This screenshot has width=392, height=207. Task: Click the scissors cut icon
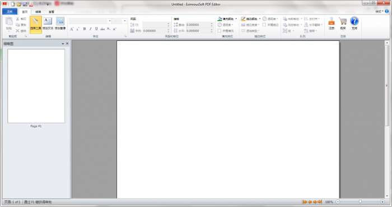[x=17, y=19]
